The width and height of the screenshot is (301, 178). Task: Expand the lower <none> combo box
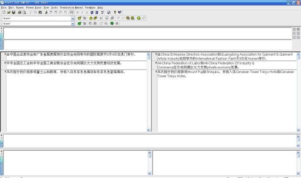pyautogui.click(x=73, y=24)
